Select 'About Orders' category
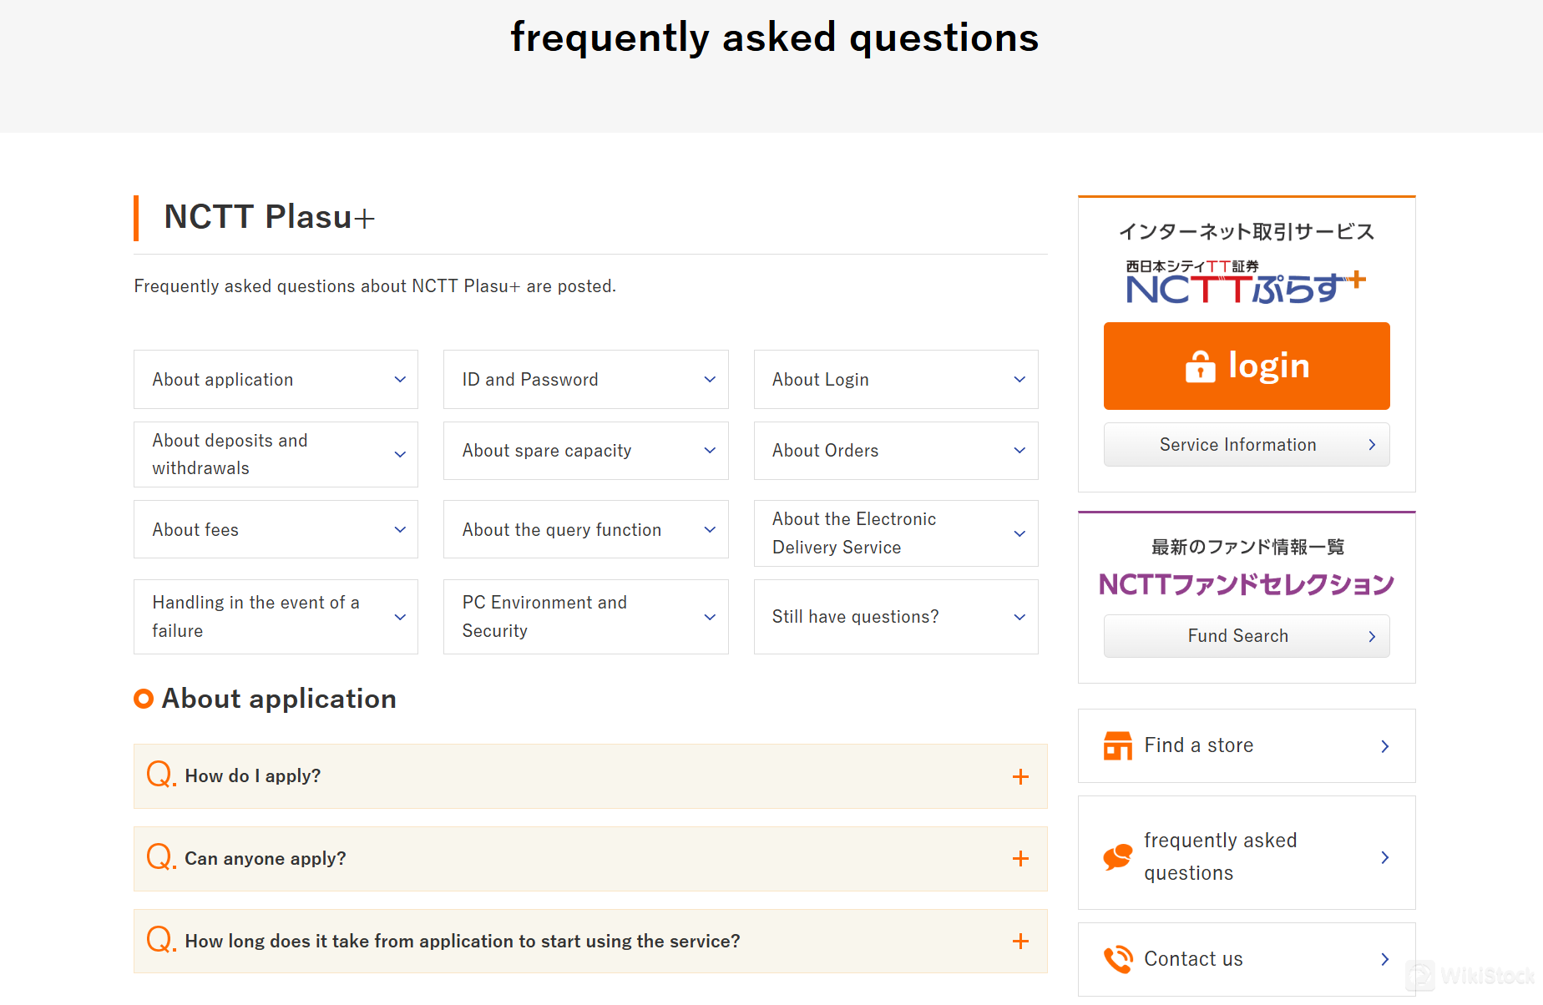 point(895,451)
